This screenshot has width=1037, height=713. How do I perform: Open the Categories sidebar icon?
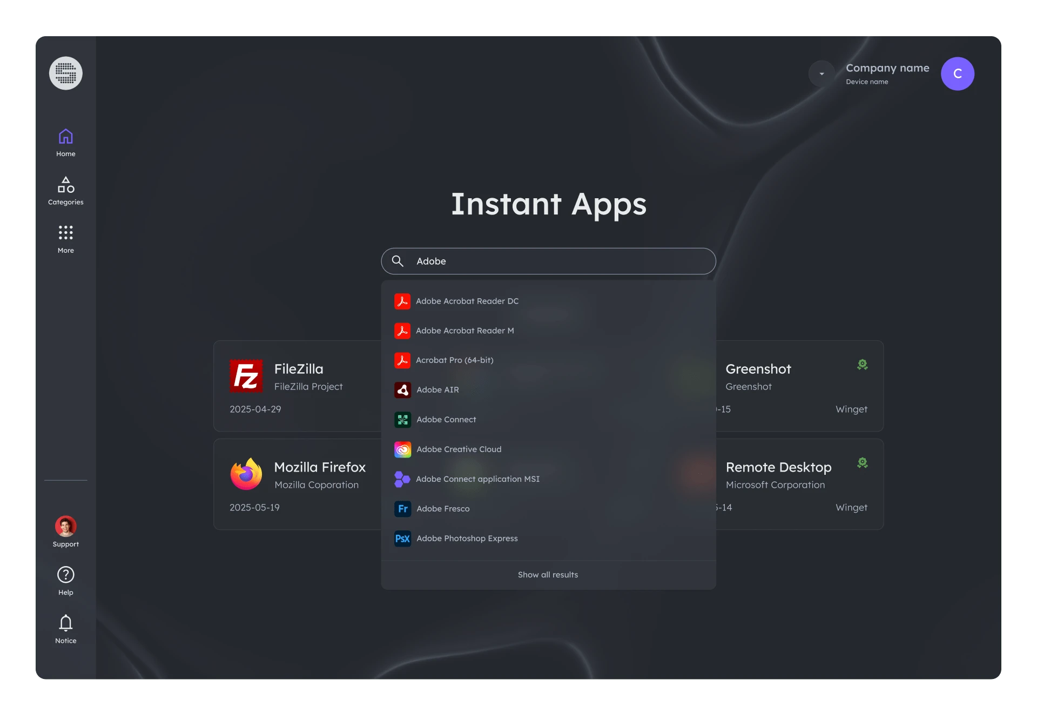click(x=66, y=185)
